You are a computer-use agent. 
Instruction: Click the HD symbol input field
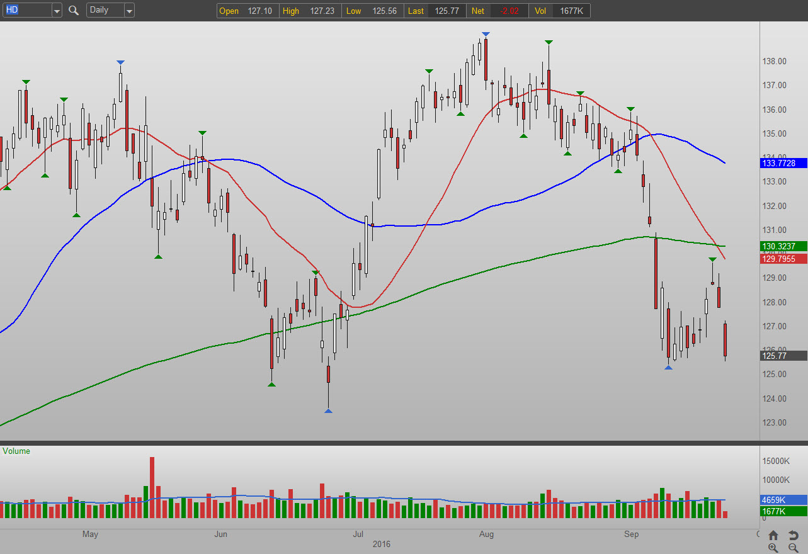click(x=26, y=10)
